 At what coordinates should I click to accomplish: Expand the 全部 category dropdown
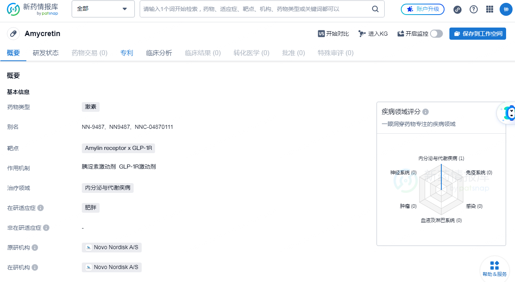click(x=102, y=9)
